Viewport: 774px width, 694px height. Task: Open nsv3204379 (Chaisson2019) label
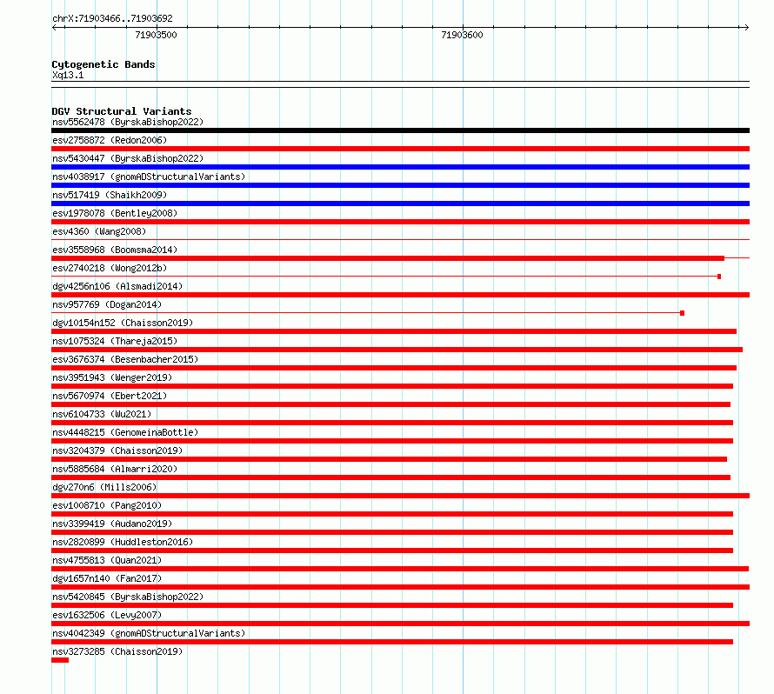(117, 450)
